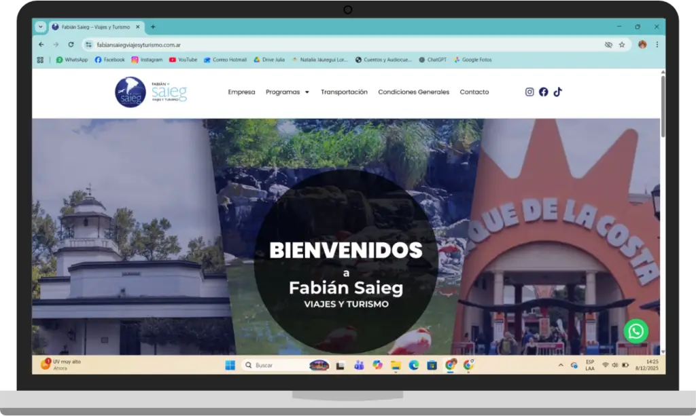Go to the Transportación menu item
This screenshot has width=696, height=416.
click(344, 92)
